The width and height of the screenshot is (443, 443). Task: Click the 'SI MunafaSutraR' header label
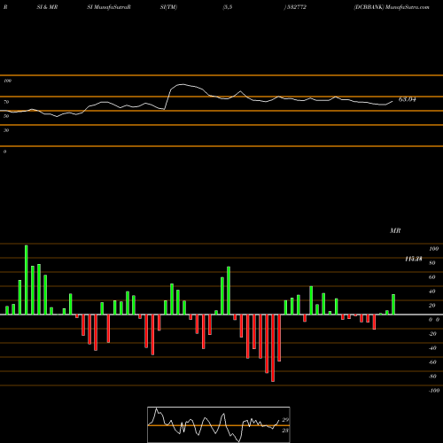click(109, 7)
